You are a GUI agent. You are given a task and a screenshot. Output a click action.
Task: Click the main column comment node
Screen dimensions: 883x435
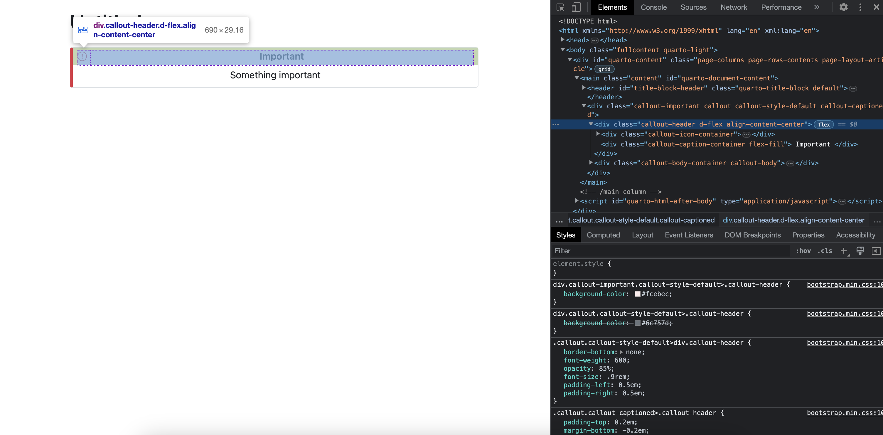tap(621, 192)
